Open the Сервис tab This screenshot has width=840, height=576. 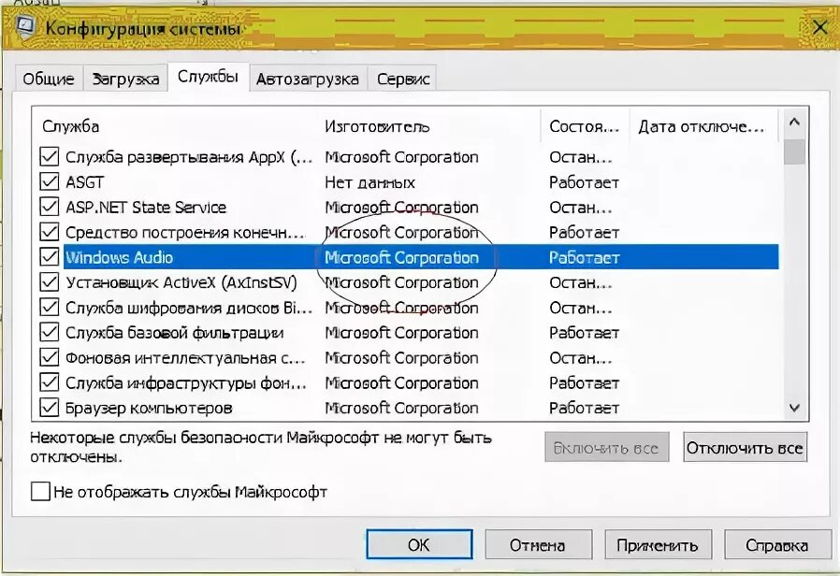[x=403, y=79]
